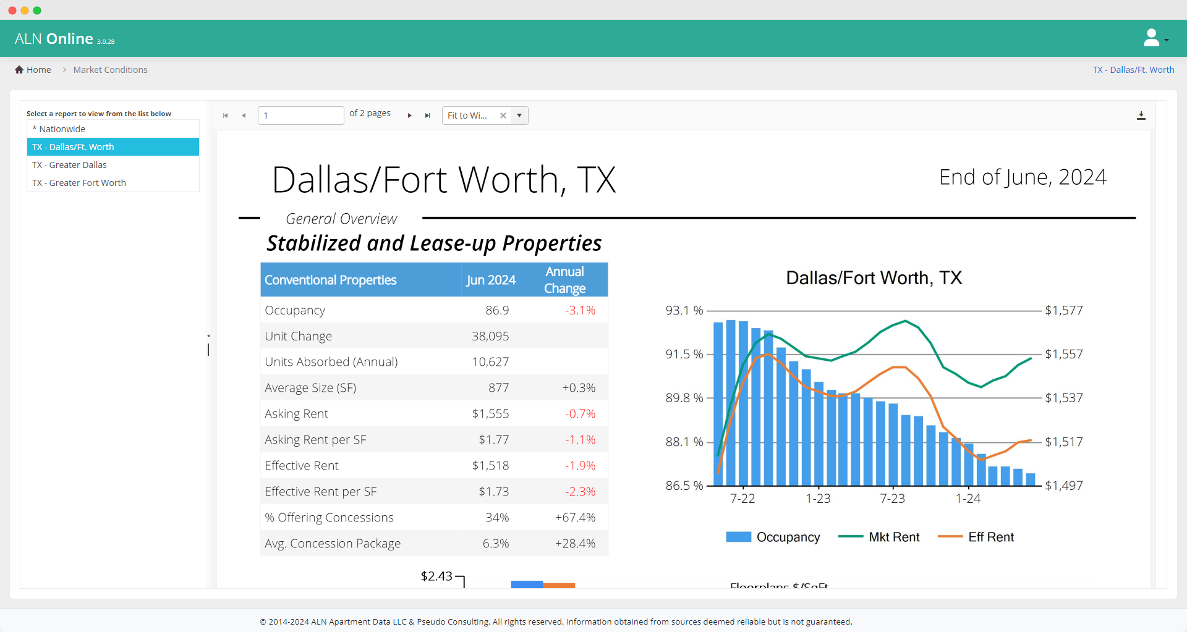Open user account menu
Image resolution: width=1187 pixels, height=632 pixels.
click(1155, 38)
